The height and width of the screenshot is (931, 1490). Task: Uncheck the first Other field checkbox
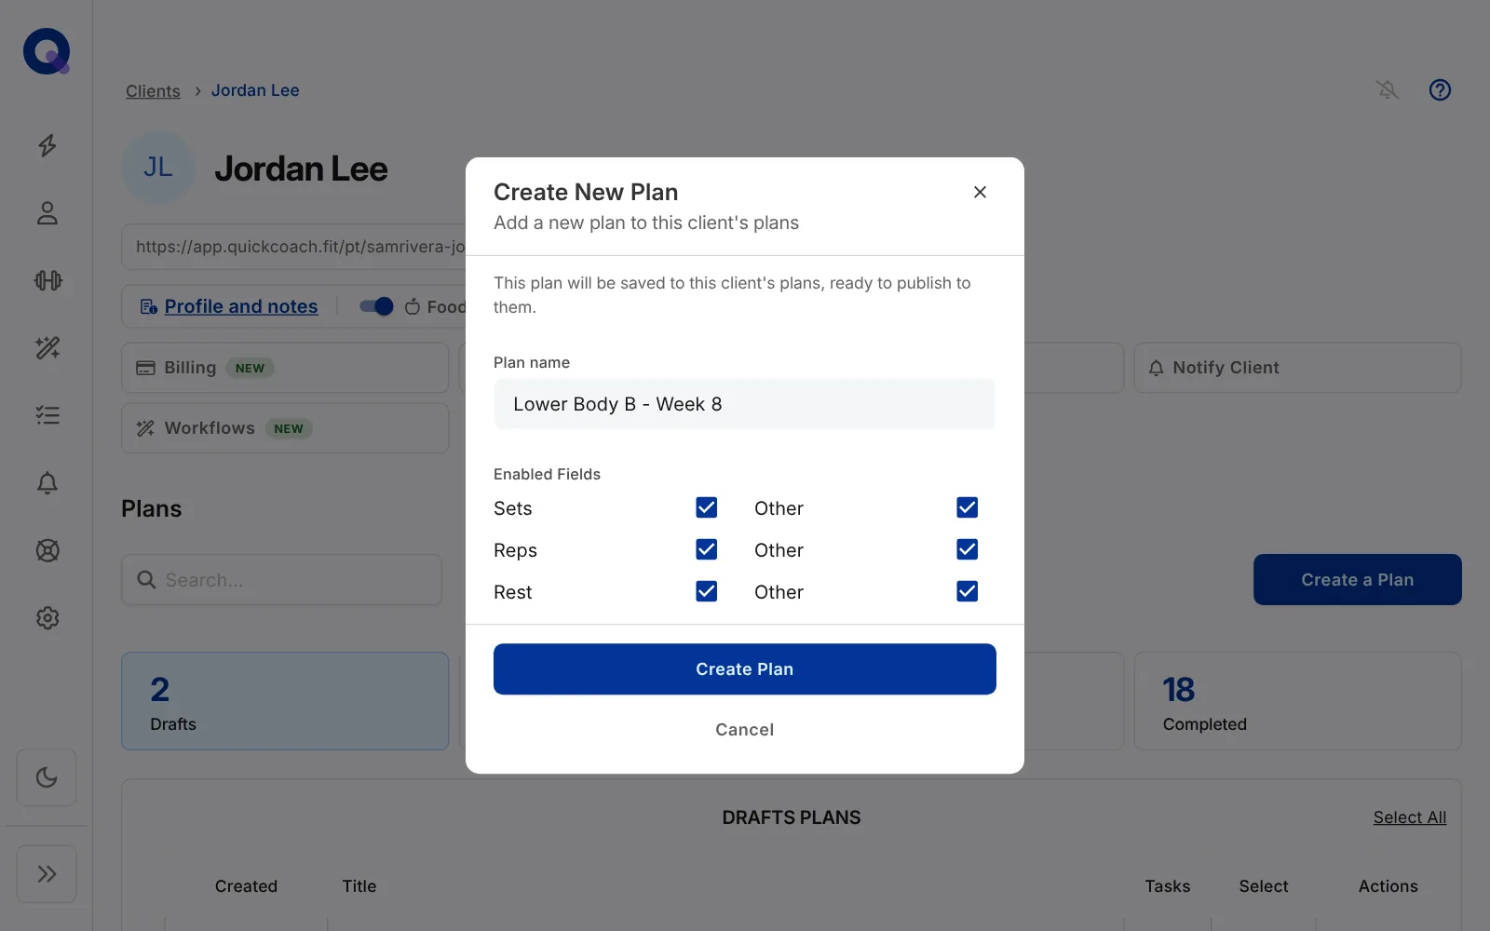click(x=968, y=507)
